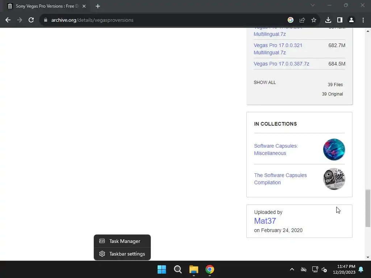Toggle Chrome side panel
Screen dimensions: 371x278
[x=340, y=20]
